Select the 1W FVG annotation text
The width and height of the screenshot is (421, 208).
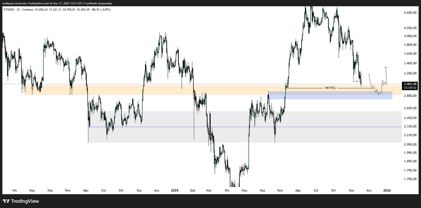pyautogui.click(x=330, y=88)
